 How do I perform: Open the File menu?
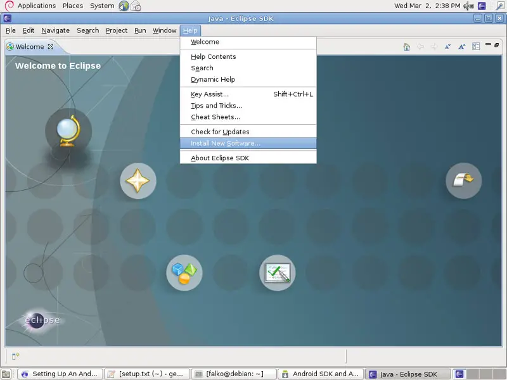[x=11, y=30]
